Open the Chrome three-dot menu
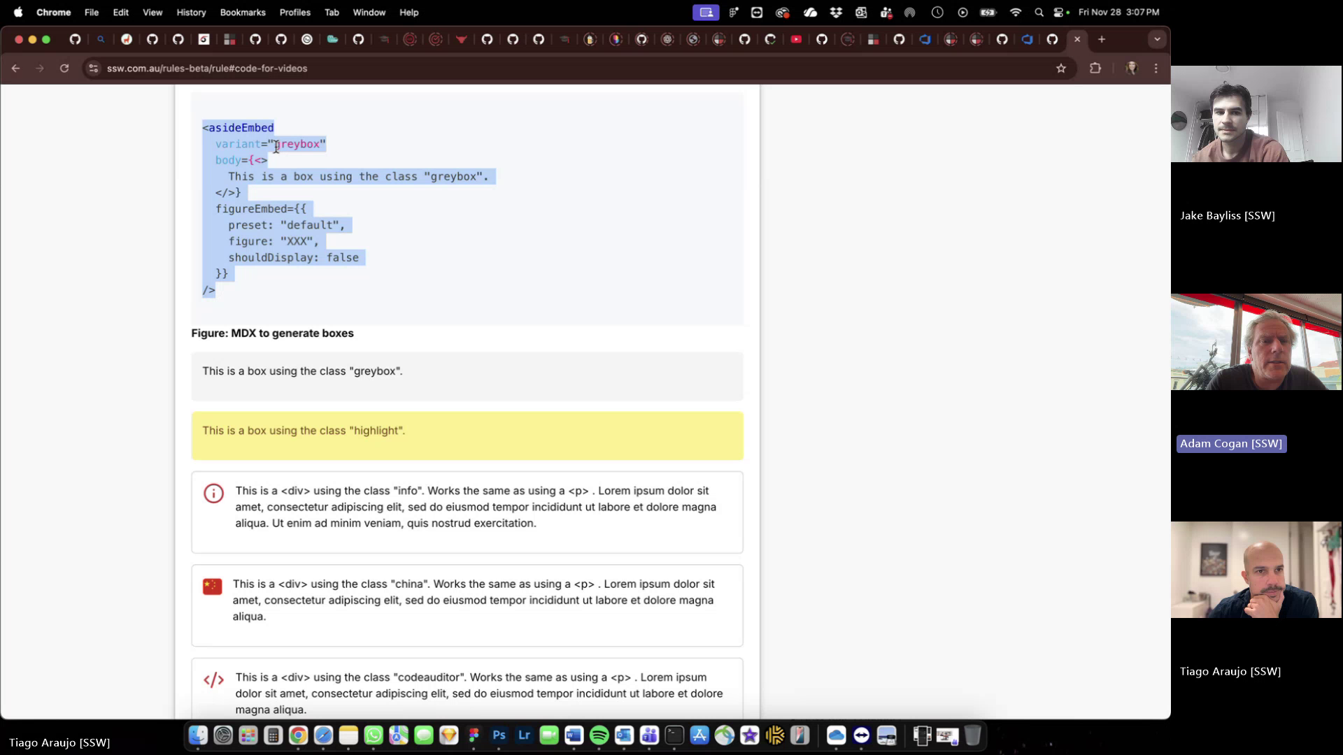 pyautogui.click(x=1156, y=69)
